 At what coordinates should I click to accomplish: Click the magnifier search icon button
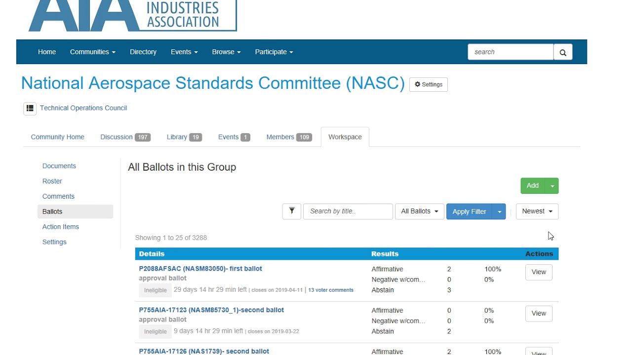coord(563,52)
